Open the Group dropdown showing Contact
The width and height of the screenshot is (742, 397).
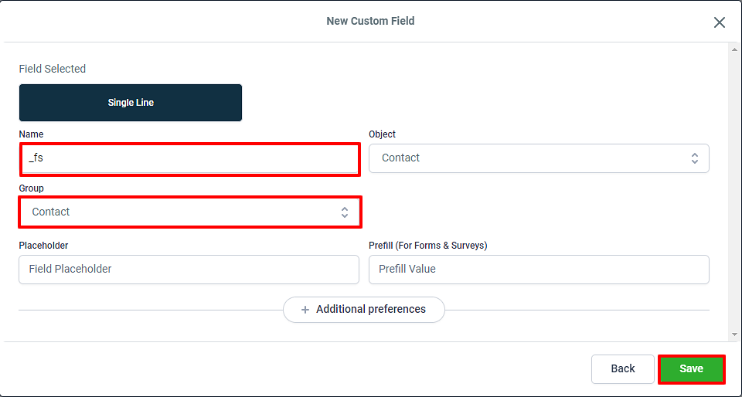190,212
